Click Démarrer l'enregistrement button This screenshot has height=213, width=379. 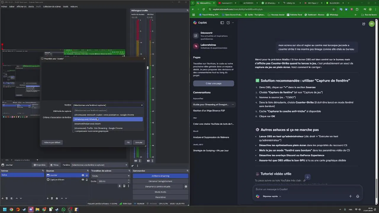[x=160, y=181]
